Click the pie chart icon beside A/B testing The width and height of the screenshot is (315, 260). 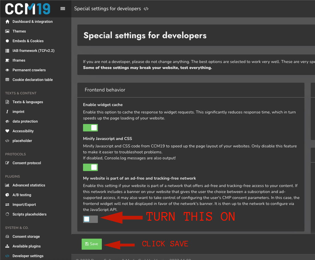(x=7, y=195)
